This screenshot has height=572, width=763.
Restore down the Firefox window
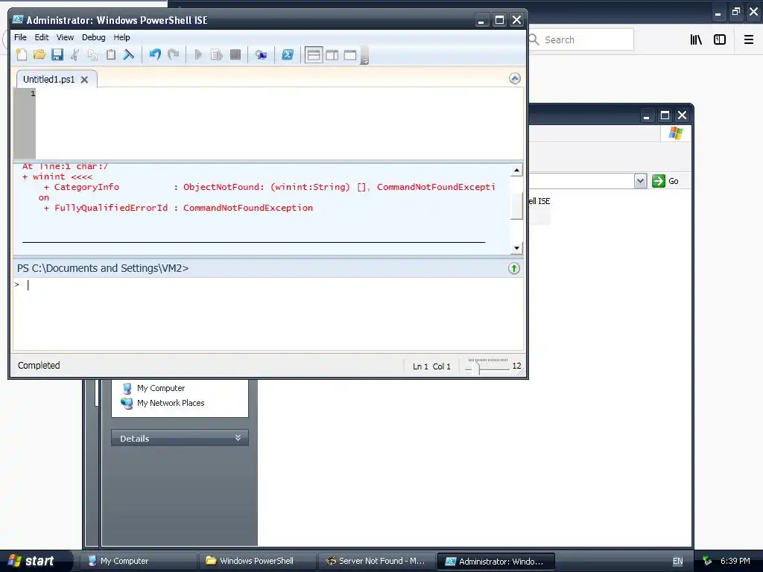(735, 11)
